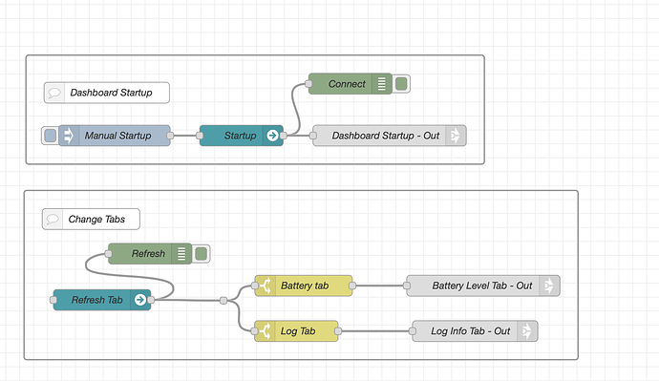Image resolution: width=659 pixels, height=381 pixels.
Task: Click the arrow icon on Manual Startup node
Action: (69, 136)
